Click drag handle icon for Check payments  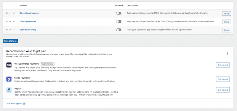pyautogui.click(x=7, y=21)
